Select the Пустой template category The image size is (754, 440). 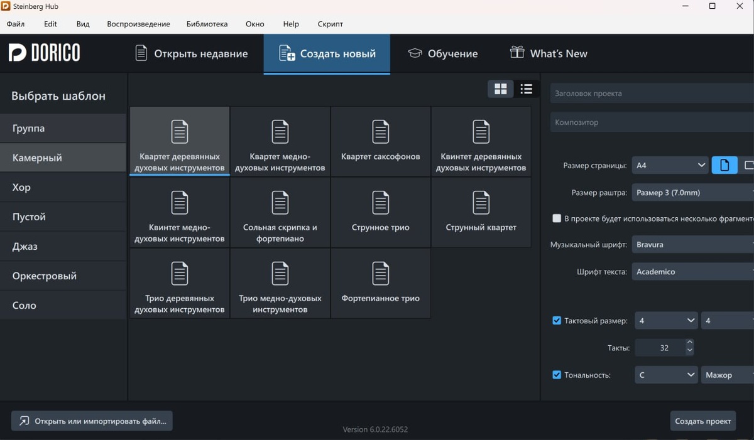pyautogui.click(x=63, y=217)
